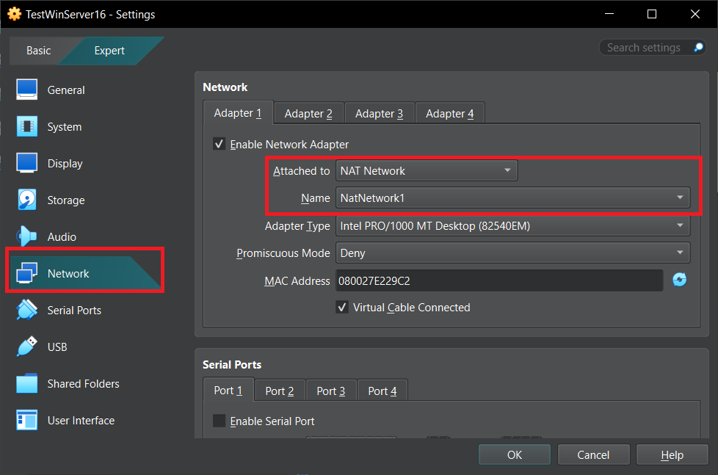Click the Audio speaker icon

coord(27,236)
